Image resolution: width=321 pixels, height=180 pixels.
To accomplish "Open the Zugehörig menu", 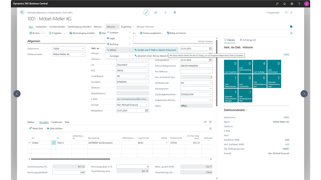I will pos(127,27).
